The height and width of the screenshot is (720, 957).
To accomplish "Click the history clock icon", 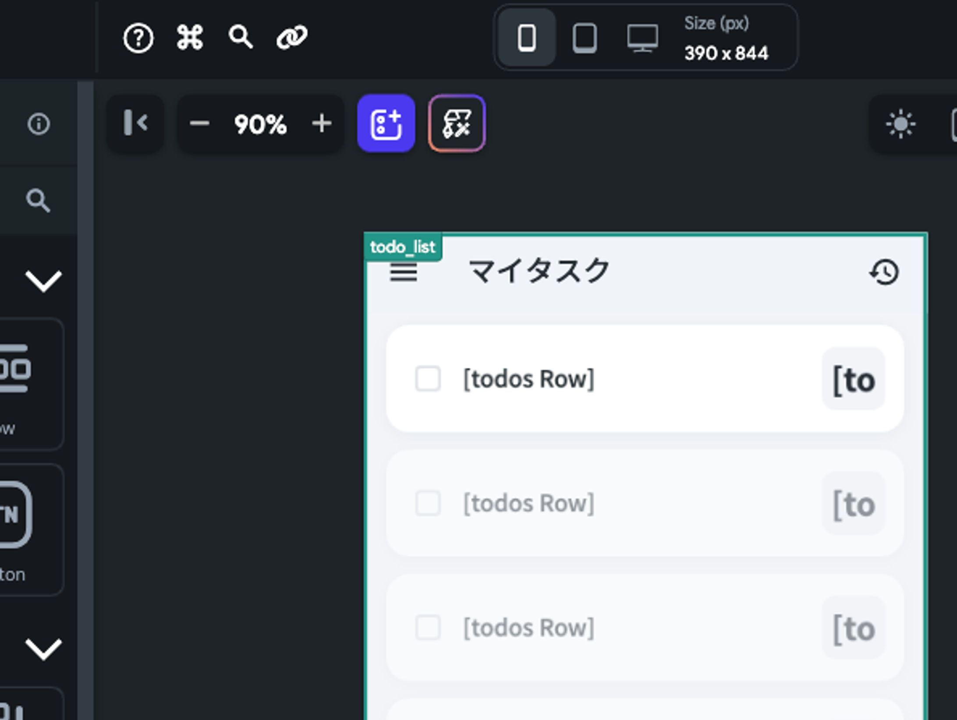I will [884, 272].
